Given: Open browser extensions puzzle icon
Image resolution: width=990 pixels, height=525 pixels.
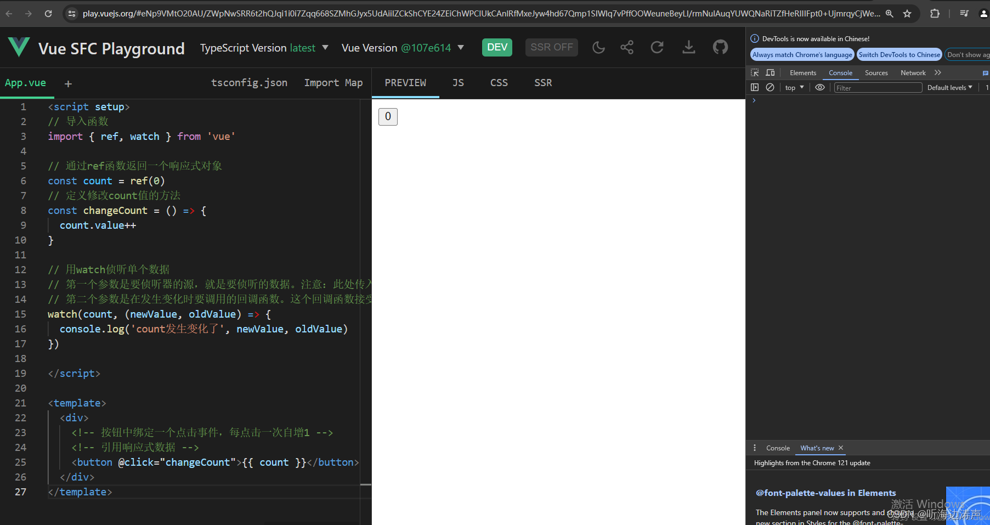Looking at the screenshot, I should [935, 14].
